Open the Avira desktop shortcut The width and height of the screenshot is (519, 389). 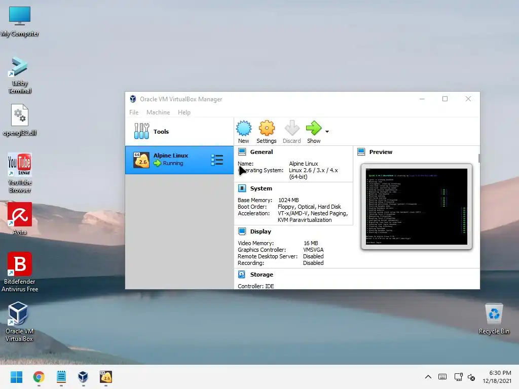[x=20, y=218]
